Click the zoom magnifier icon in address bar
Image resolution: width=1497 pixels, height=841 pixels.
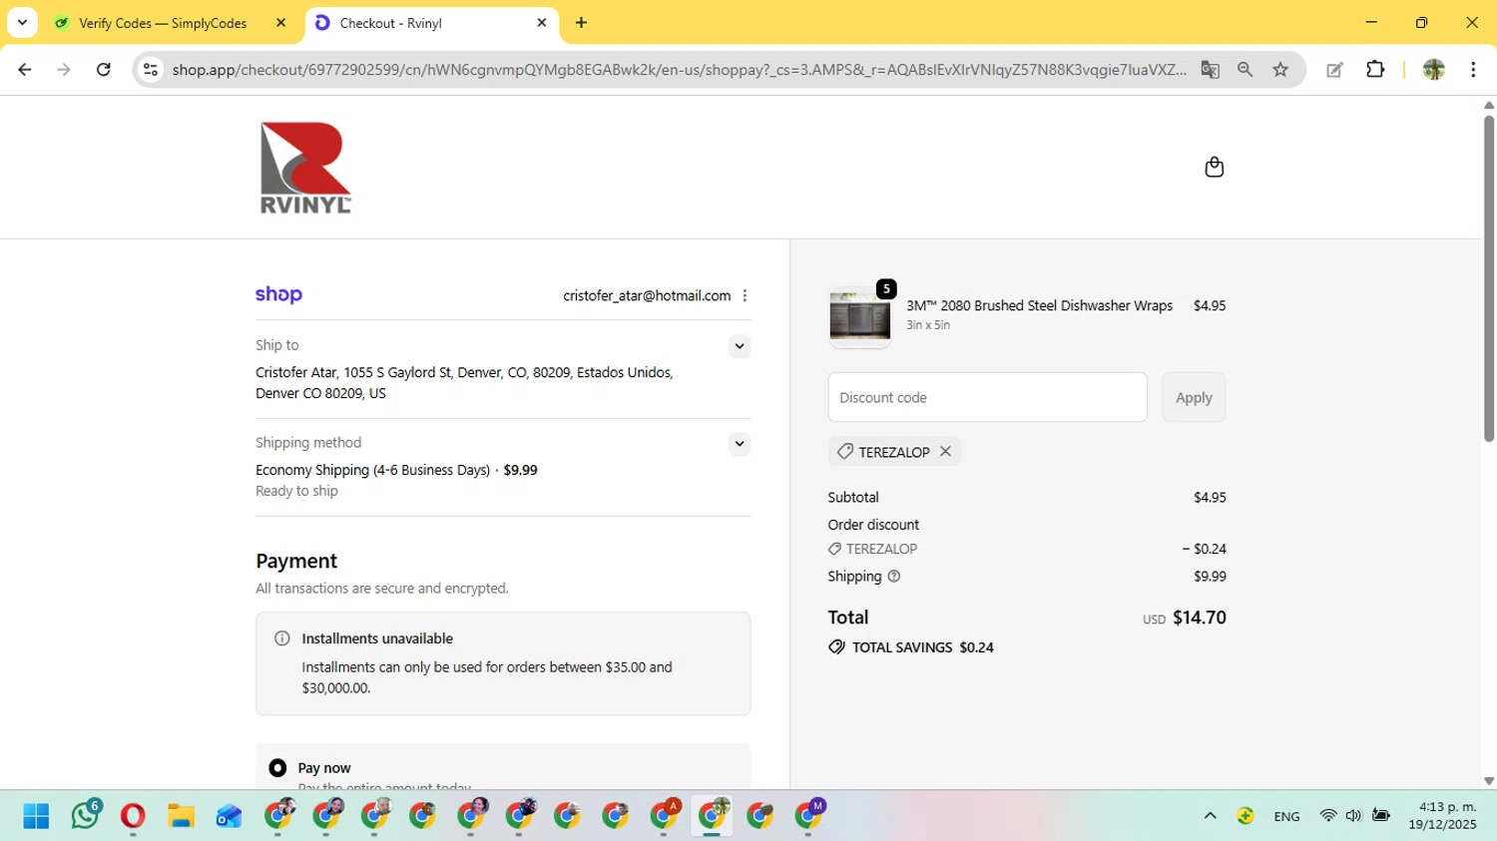pos(1245,70)
